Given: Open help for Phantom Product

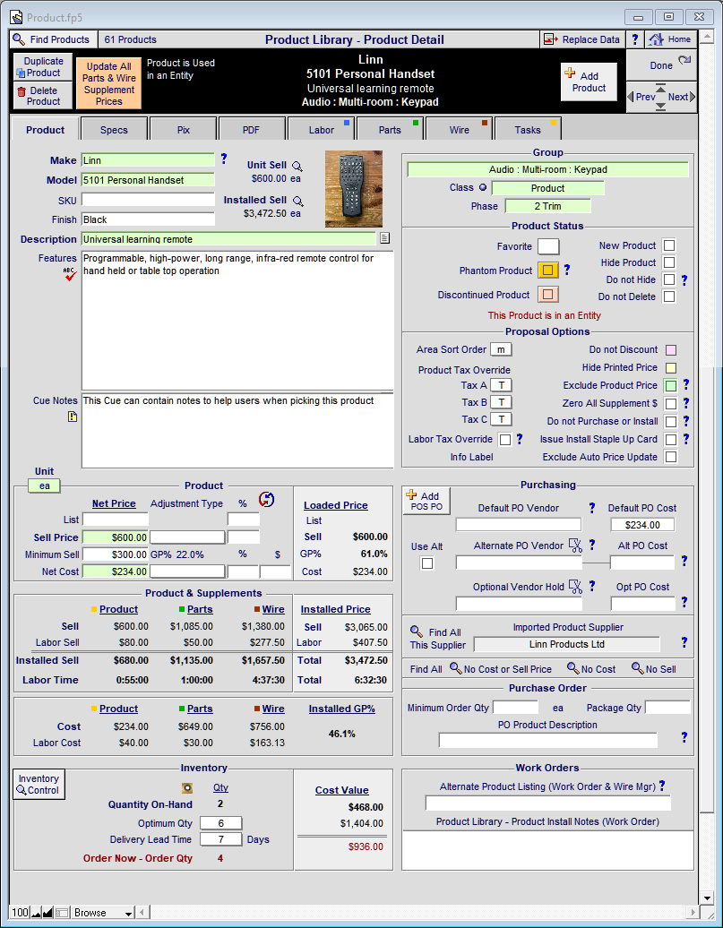Looking at the screenshot, I should point(567,270).
